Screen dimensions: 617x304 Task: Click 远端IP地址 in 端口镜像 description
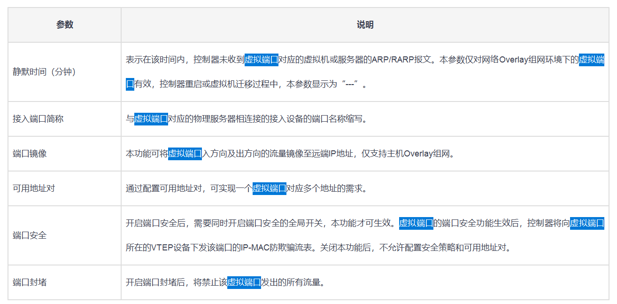point(332,154)
